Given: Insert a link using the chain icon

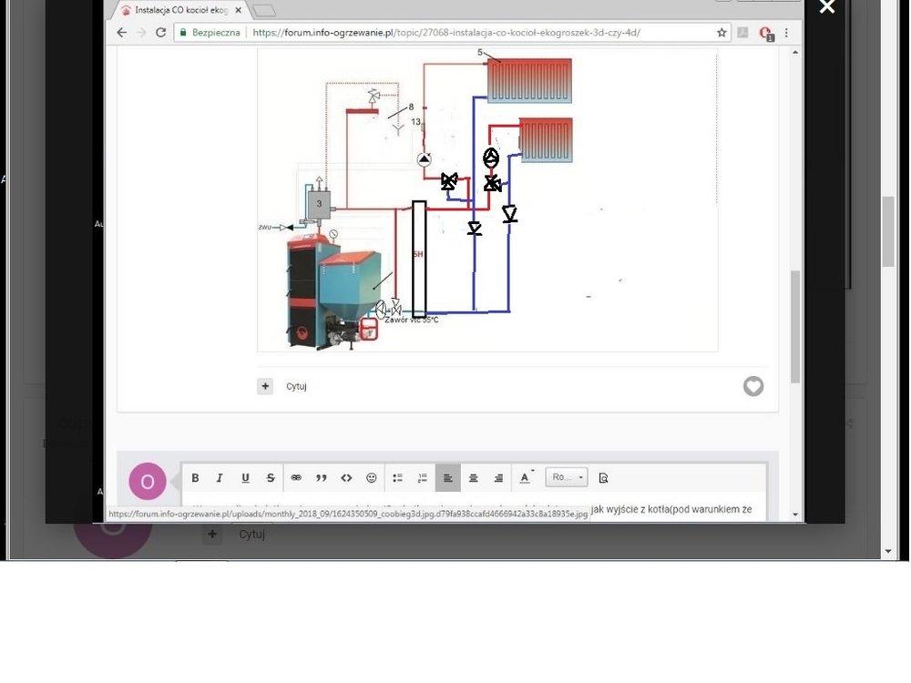Looking at the screenshot, I should pos(296,478).
